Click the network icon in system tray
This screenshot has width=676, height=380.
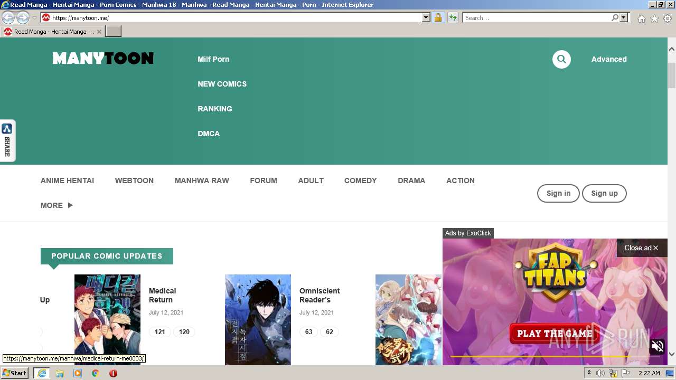coord(613,373)
